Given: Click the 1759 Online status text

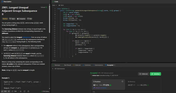Looking at the screenshot, I should click(x=45, y=91).
